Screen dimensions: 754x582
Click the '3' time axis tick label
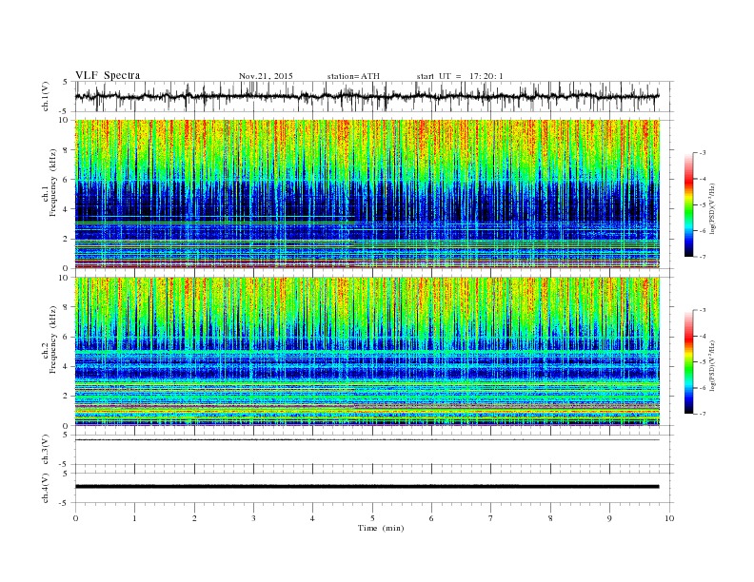pos(253,518)
